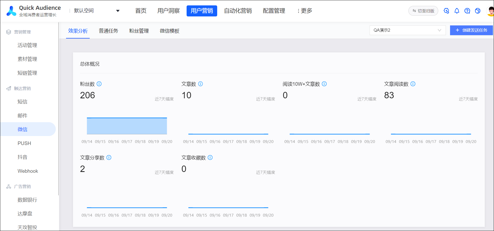Click the info icon beside 文章收藏数
The image size is (494, 231).
click(210, 158)
